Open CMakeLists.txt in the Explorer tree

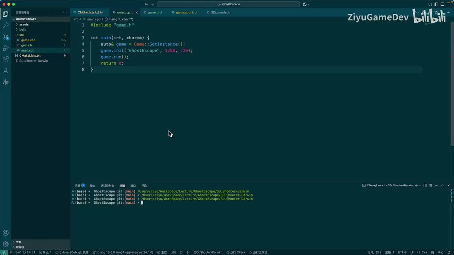[41, 56]
